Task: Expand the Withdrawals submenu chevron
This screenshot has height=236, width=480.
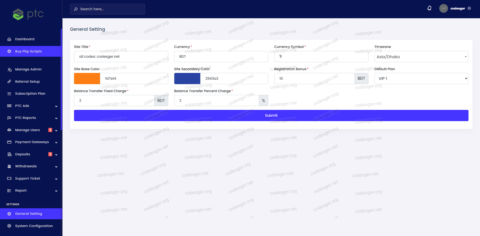Action: click(x=56, y=167)
